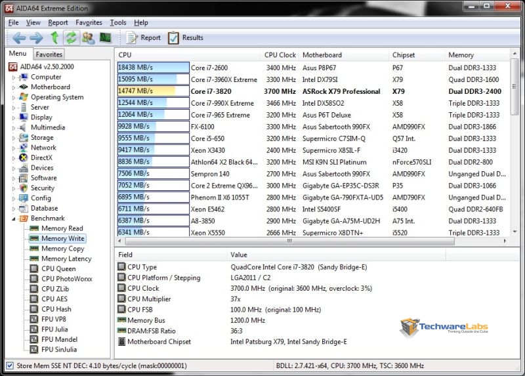Select the Benchmark folder icon
This screenshot has height=376, width=525.
(24, 219)
